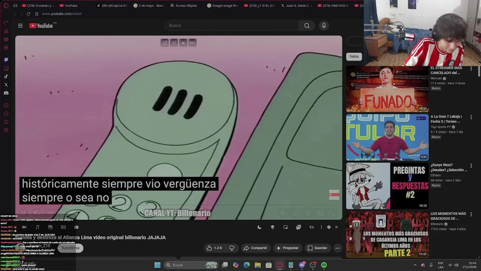Switch to the CapCut TikTok tab
This screenshot has height=271, width=481.
coord(112,6)
